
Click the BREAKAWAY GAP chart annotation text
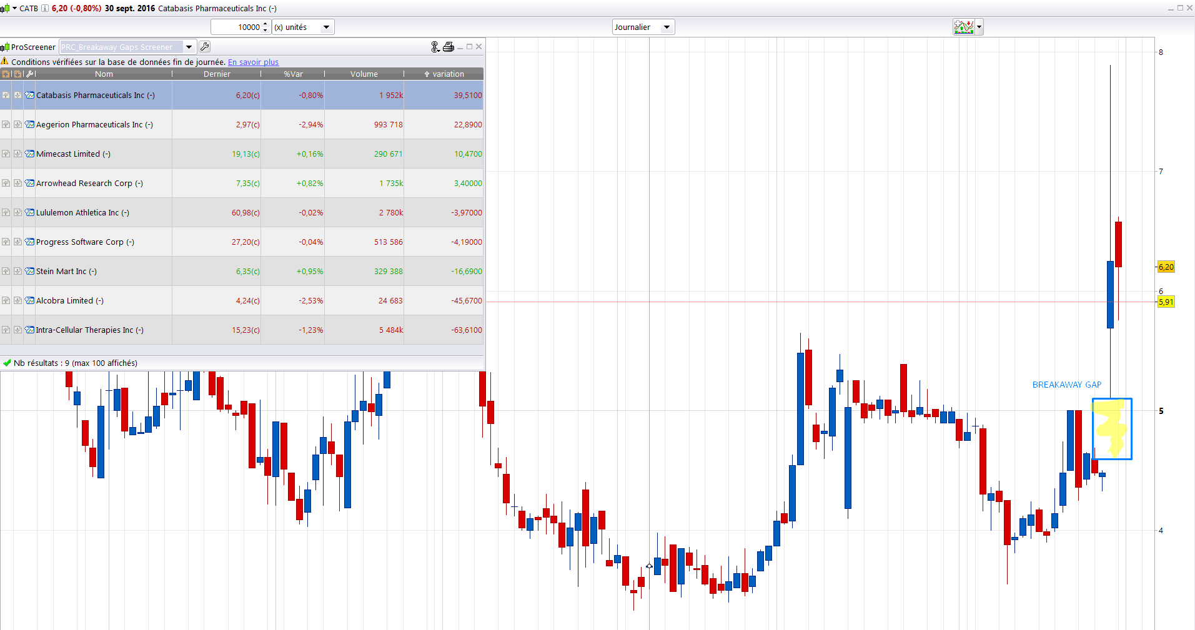[x=1066, y=385]
